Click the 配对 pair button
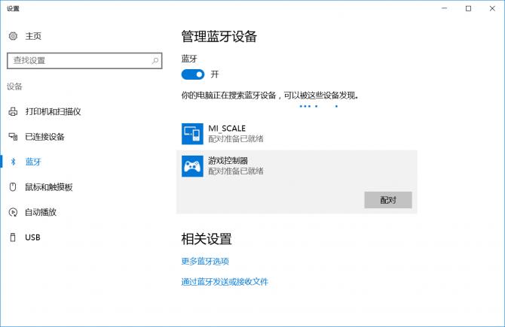This screenshot has width=505, height=327. [388, 200]
